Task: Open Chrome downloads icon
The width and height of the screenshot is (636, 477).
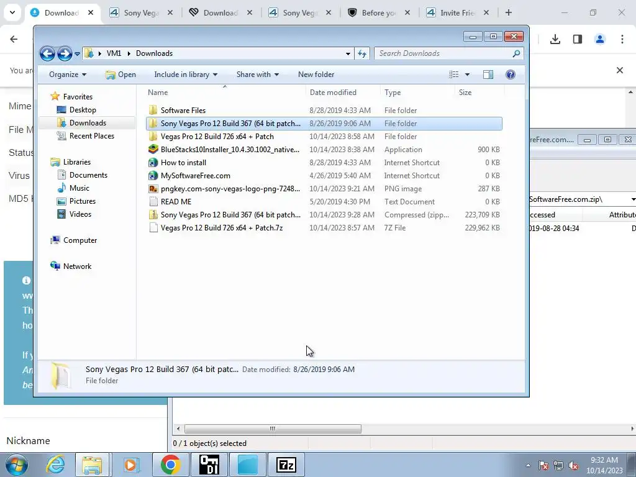Action: click(x=555, y=39)
